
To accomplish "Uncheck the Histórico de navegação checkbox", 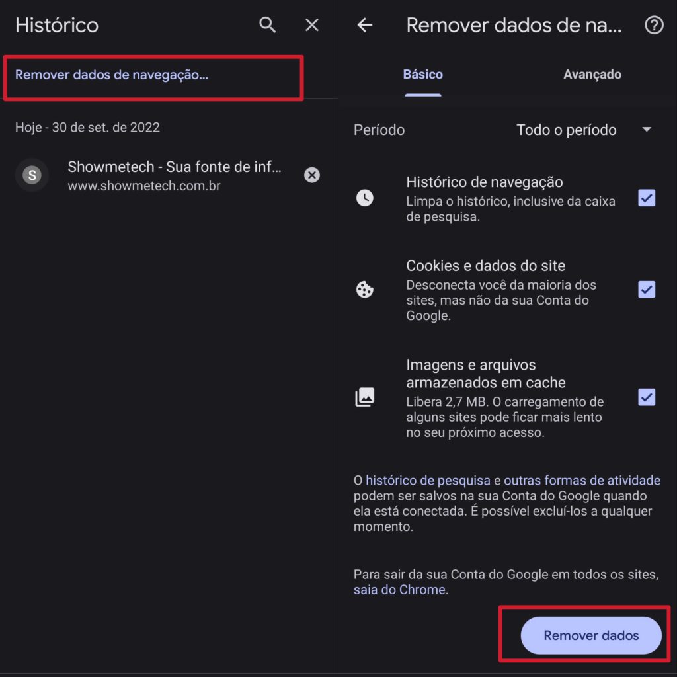I will (x=646, y=198).
